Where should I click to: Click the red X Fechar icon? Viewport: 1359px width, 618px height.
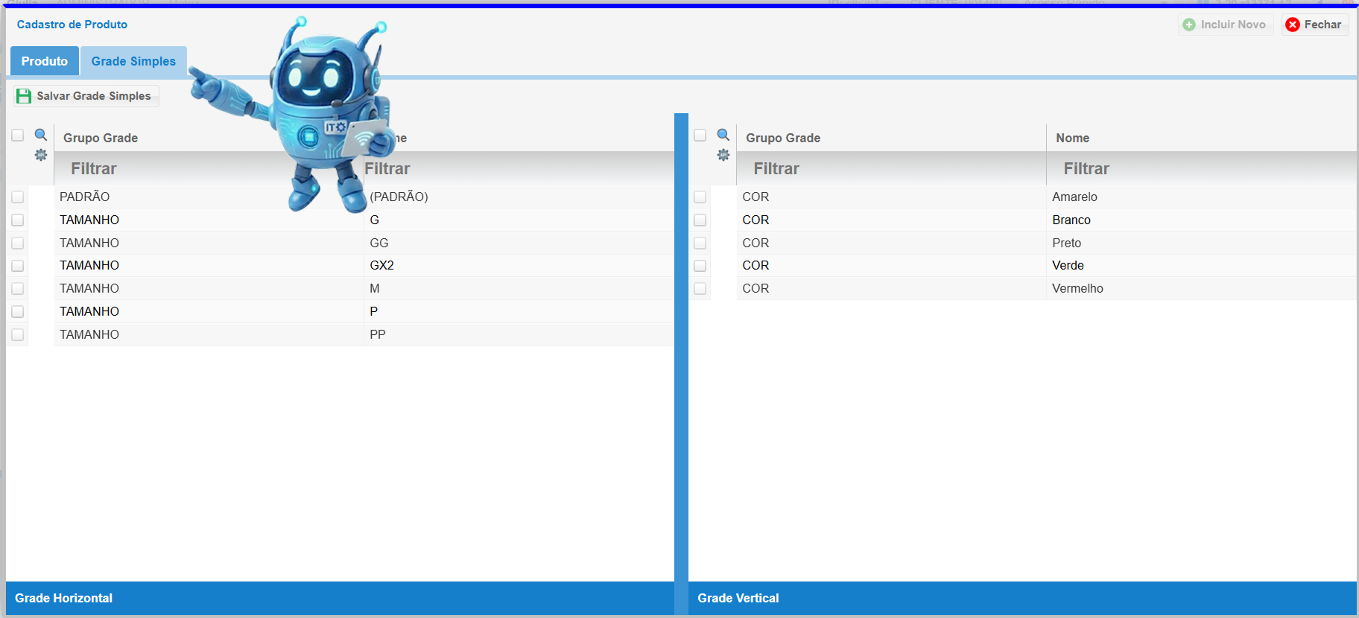click(1293, 25)
